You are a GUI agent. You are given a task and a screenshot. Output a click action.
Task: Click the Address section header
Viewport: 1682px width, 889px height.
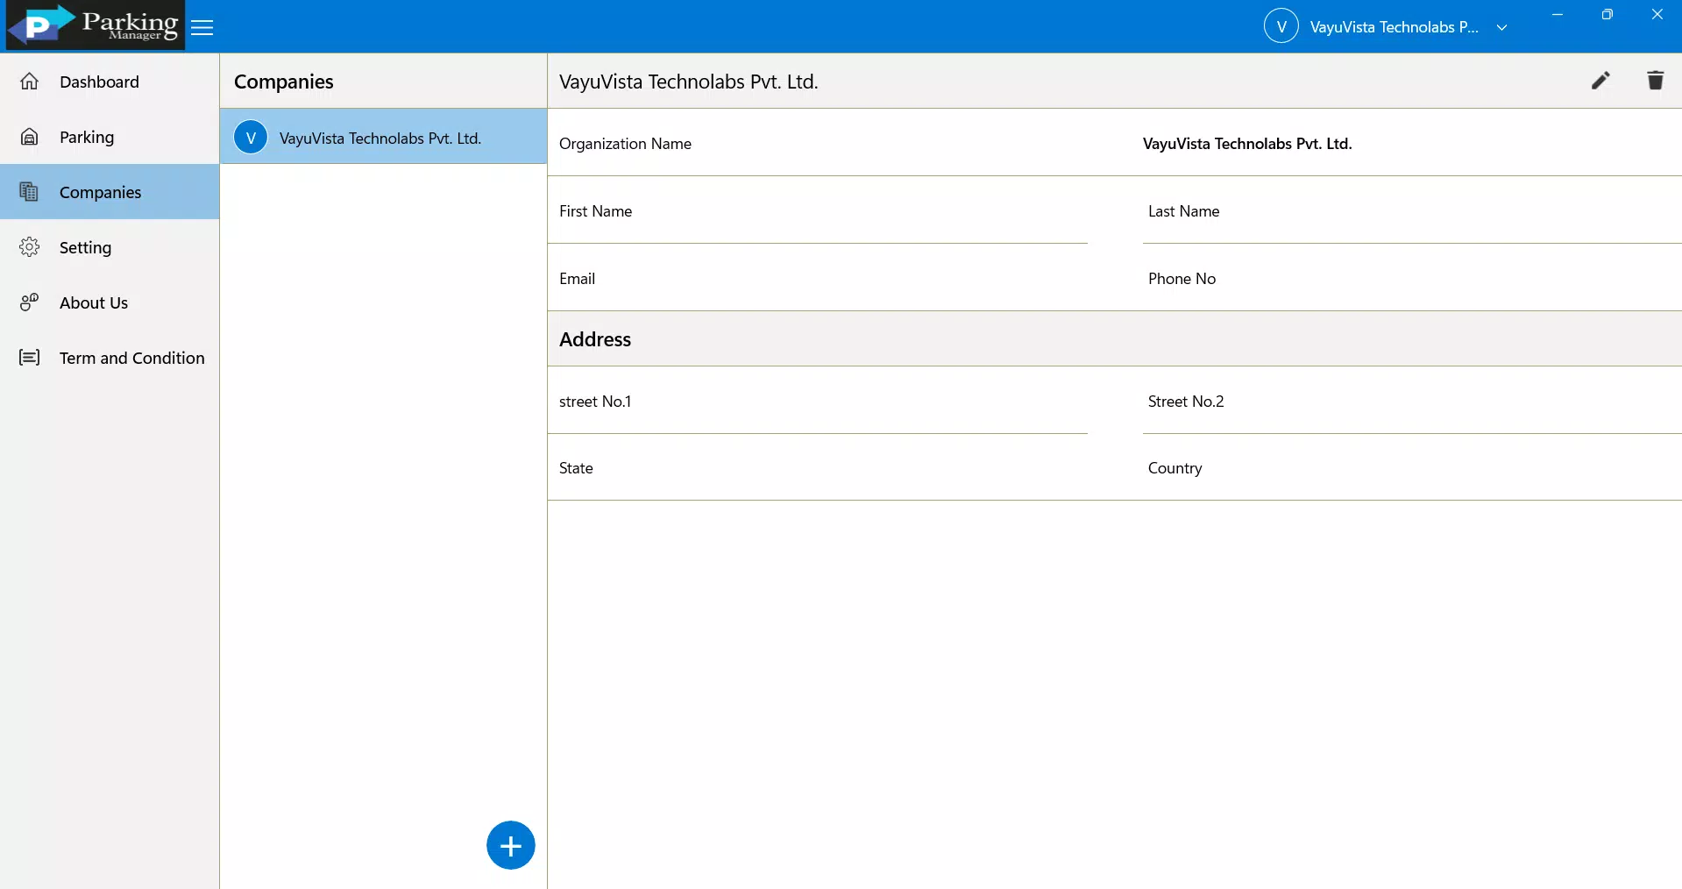(1115, 339)
